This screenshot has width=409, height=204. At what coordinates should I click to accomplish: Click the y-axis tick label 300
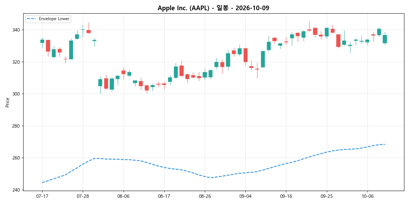click(x=17, y=94)
